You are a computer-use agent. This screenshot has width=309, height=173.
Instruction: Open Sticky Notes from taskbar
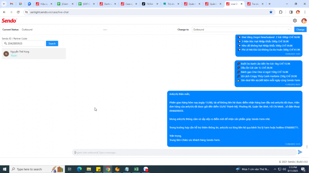(98, 169)
